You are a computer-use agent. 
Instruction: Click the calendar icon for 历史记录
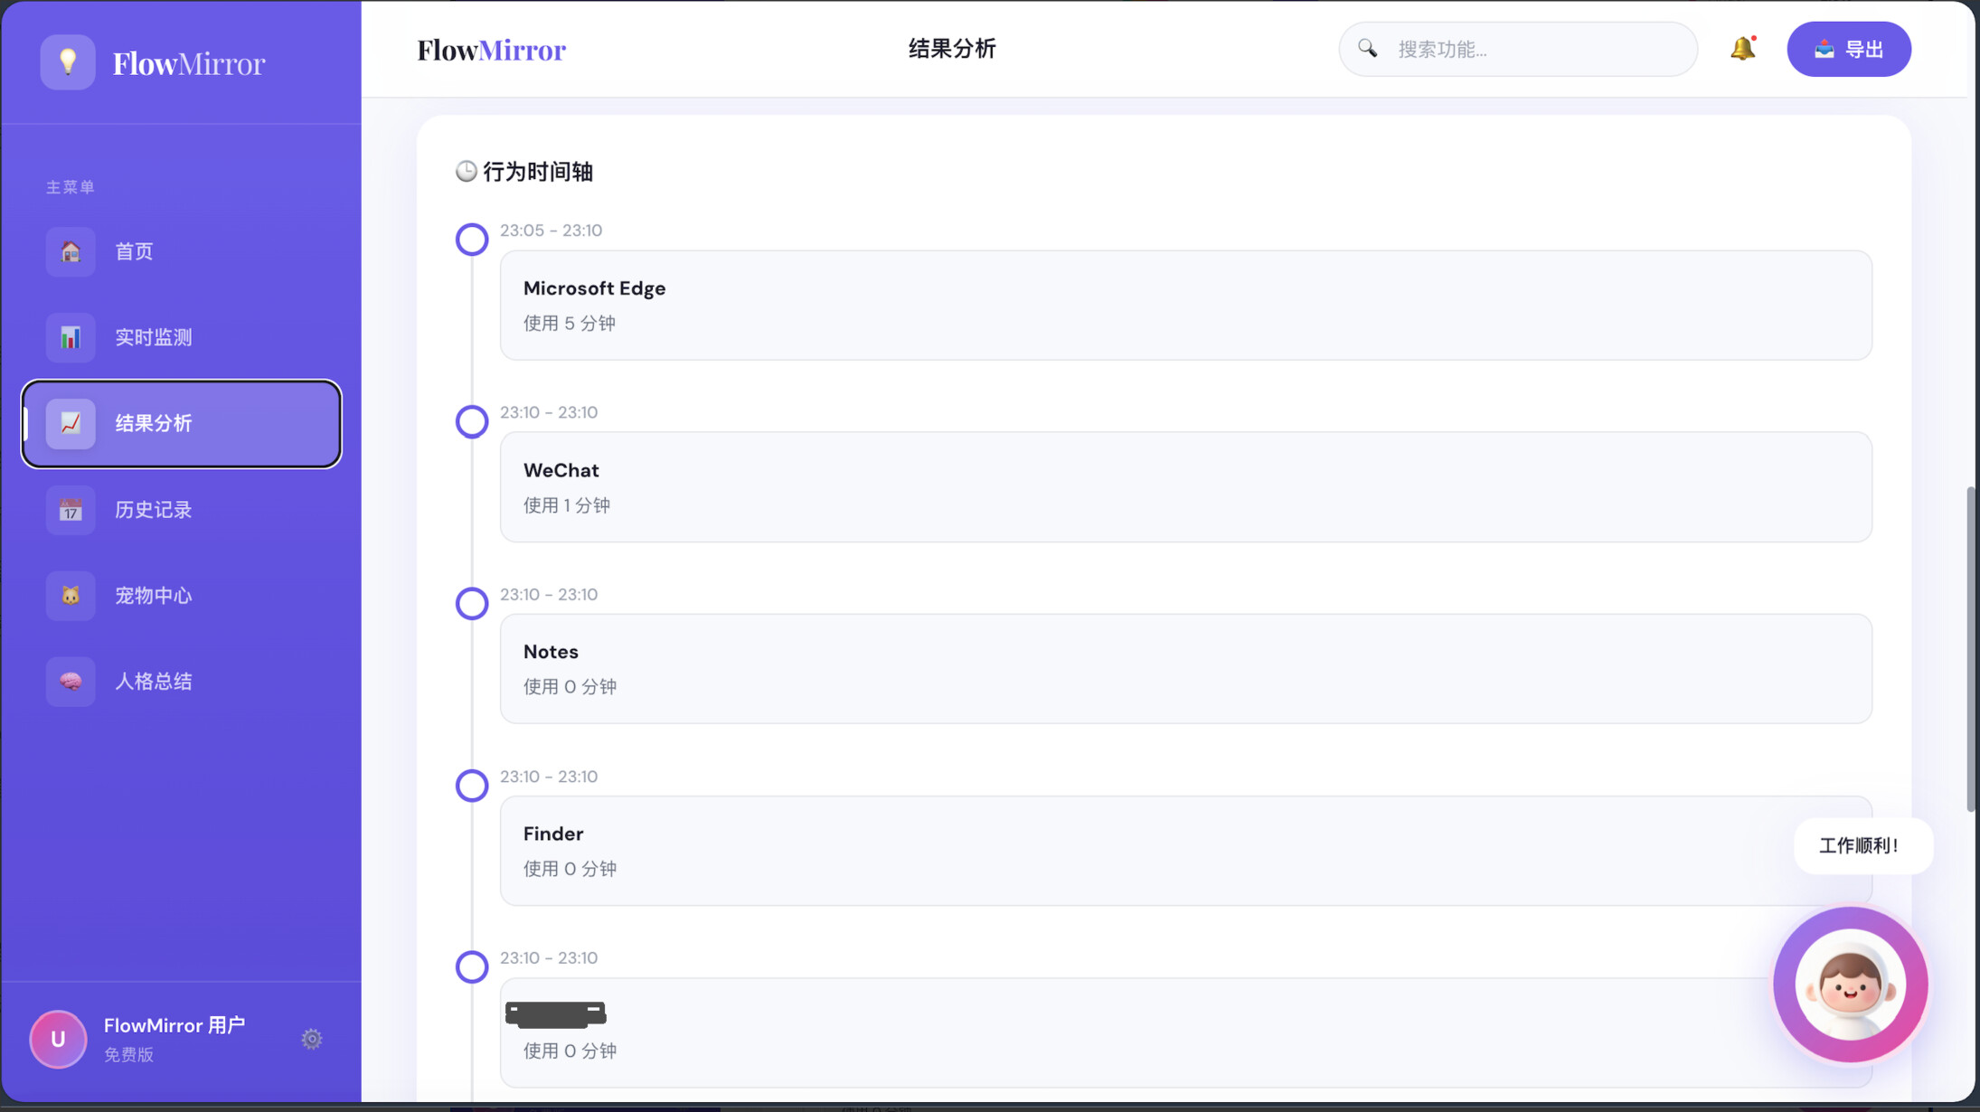pos(71,510)
